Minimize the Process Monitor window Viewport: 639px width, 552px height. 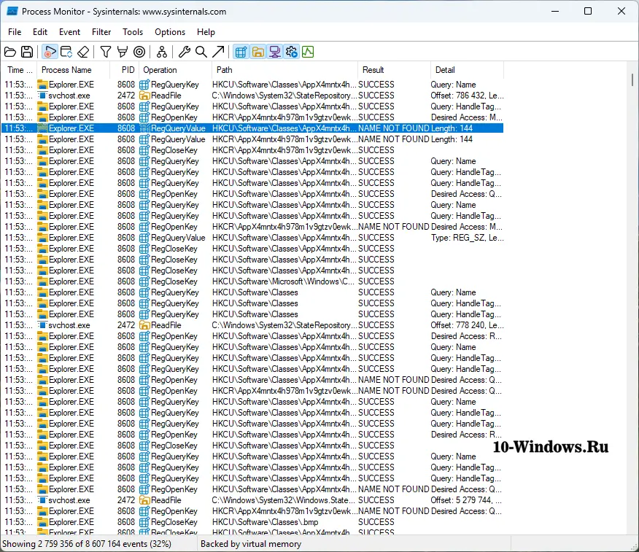[554, 12]
